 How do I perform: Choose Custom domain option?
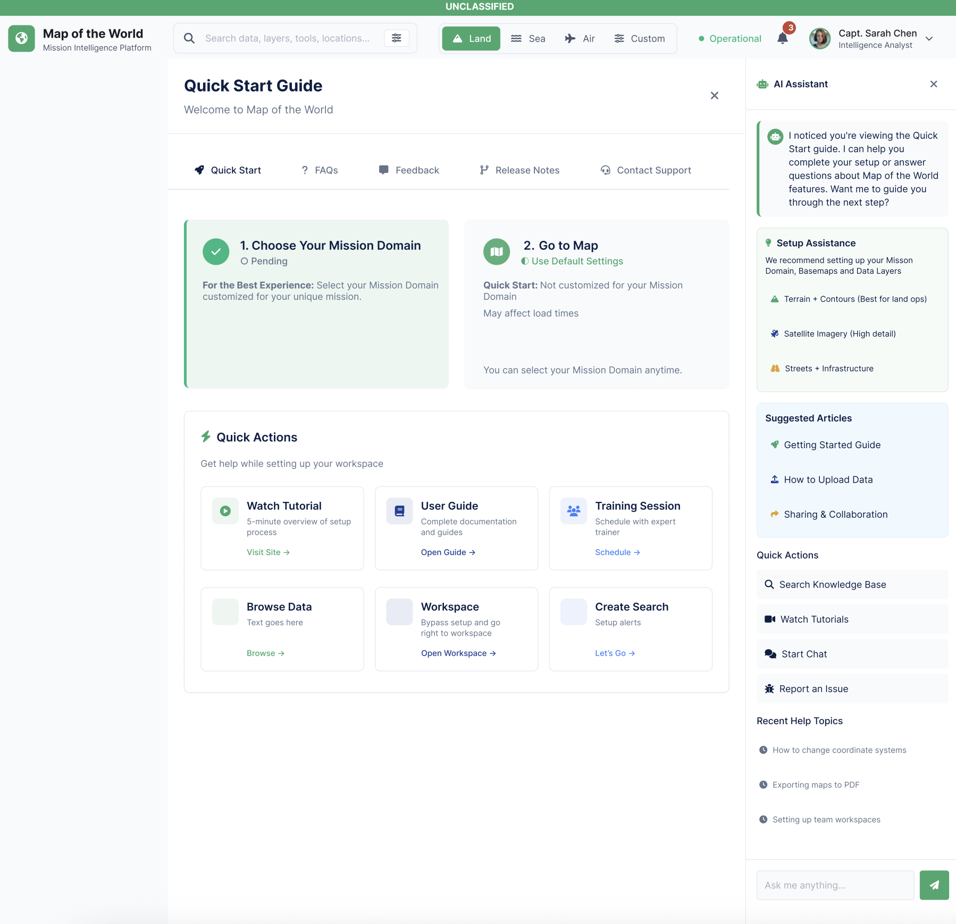[640, 38]
